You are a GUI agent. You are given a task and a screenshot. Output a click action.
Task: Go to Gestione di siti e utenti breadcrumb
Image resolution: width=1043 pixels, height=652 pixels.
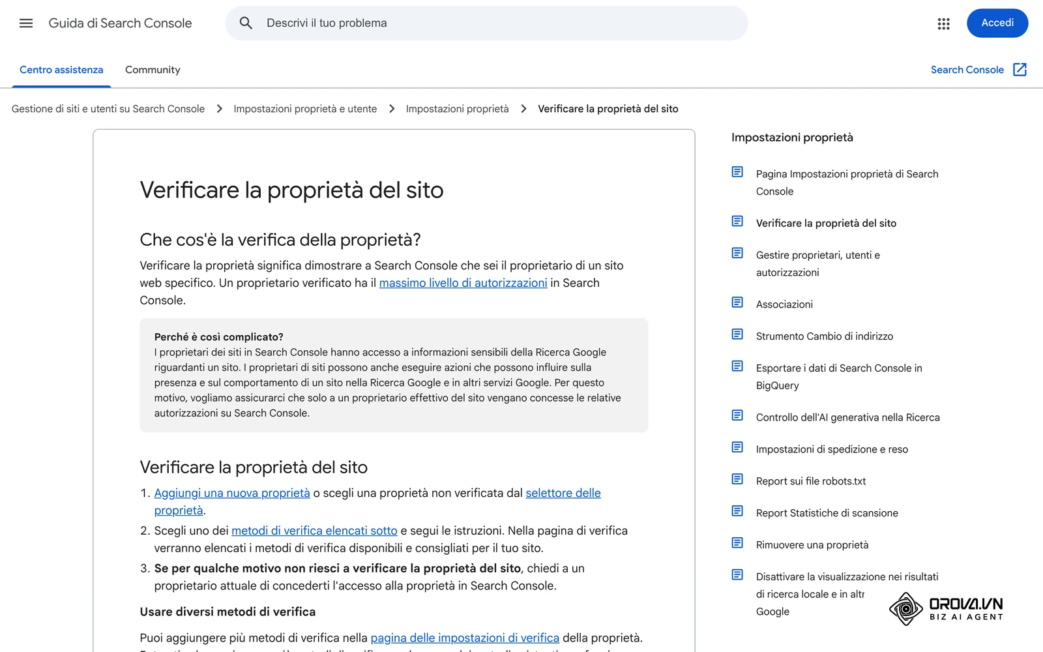(108, 109)
